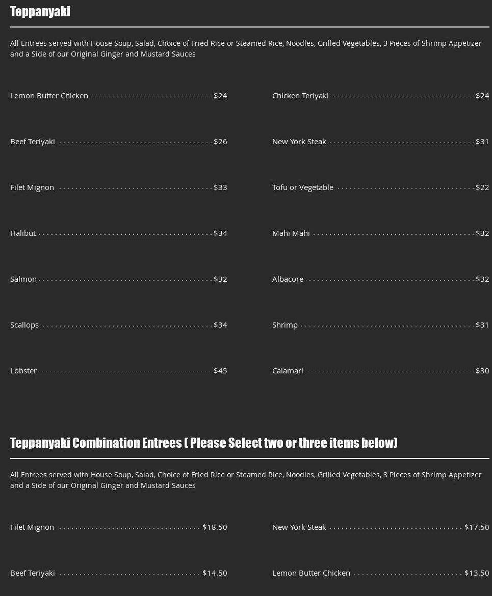Select the Albacore entree name

tap(288, 279)
